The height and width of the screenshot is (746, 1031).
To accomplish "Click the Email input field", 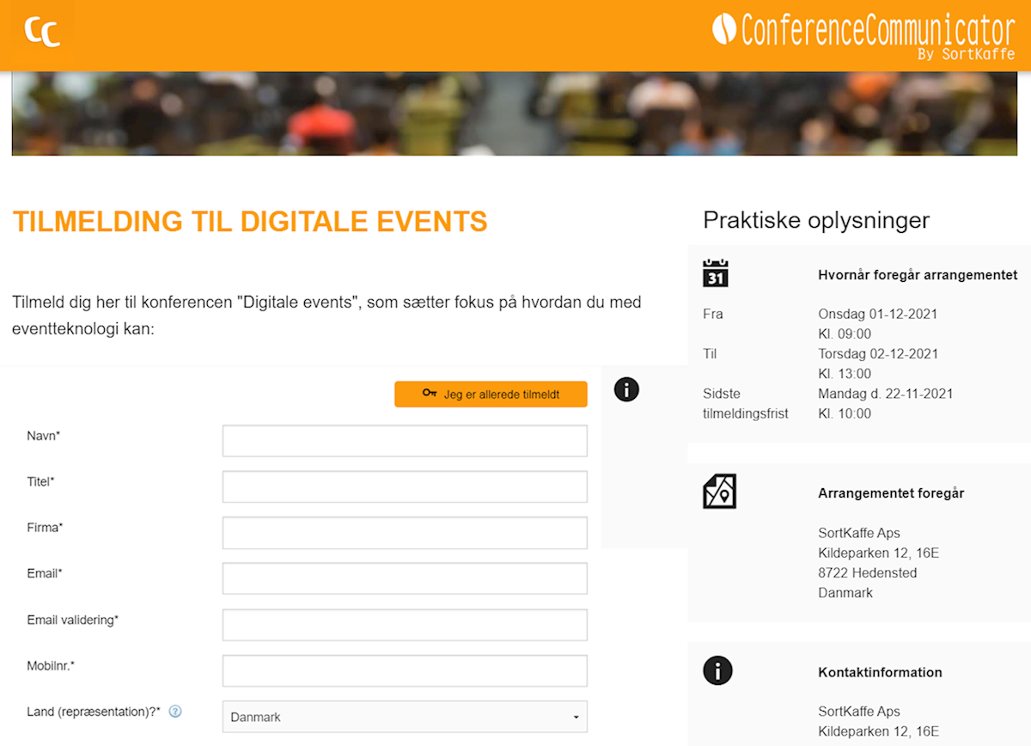I will tap(405, 578).
